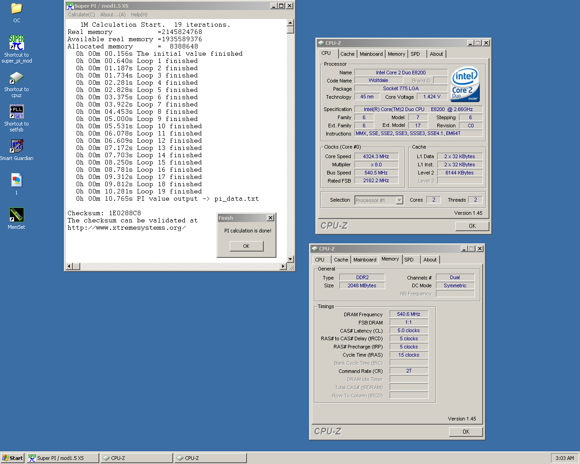Click the FSB:DRAM 1:1 value
The width and height of the screenshot is (580, 464).
[409, 322]
